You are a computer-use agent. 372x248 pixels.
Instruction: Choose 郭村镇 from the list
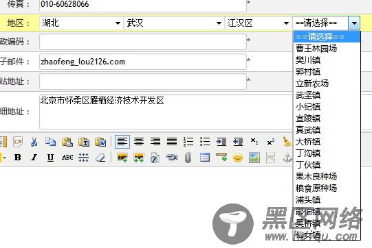(x=327, y=72)
